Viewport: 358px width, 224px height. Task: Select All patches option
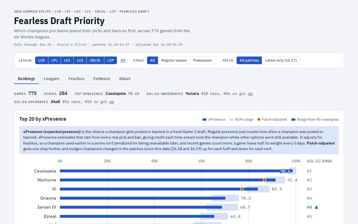coord(249,60)
